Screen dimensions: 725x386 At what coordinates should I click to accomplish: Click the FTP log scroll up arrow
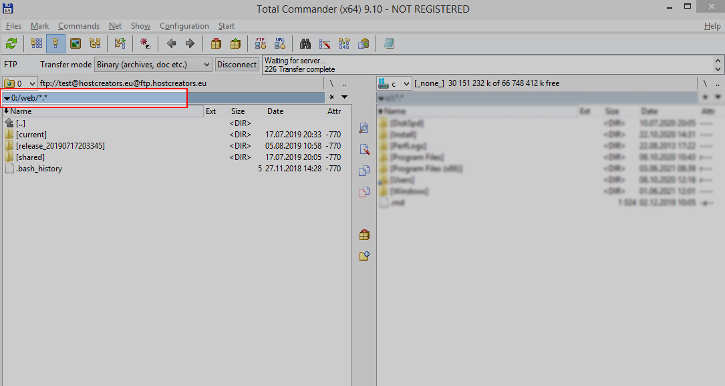pos(718,61)
